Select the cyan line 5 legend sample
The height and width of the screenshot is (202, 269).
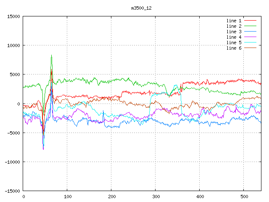pos(250,43)
